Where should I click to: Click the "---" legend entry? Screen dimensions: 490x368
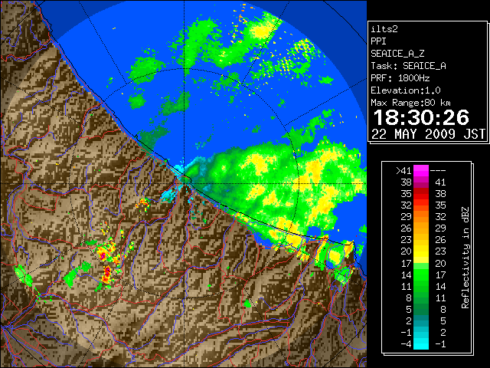(438, 170)
